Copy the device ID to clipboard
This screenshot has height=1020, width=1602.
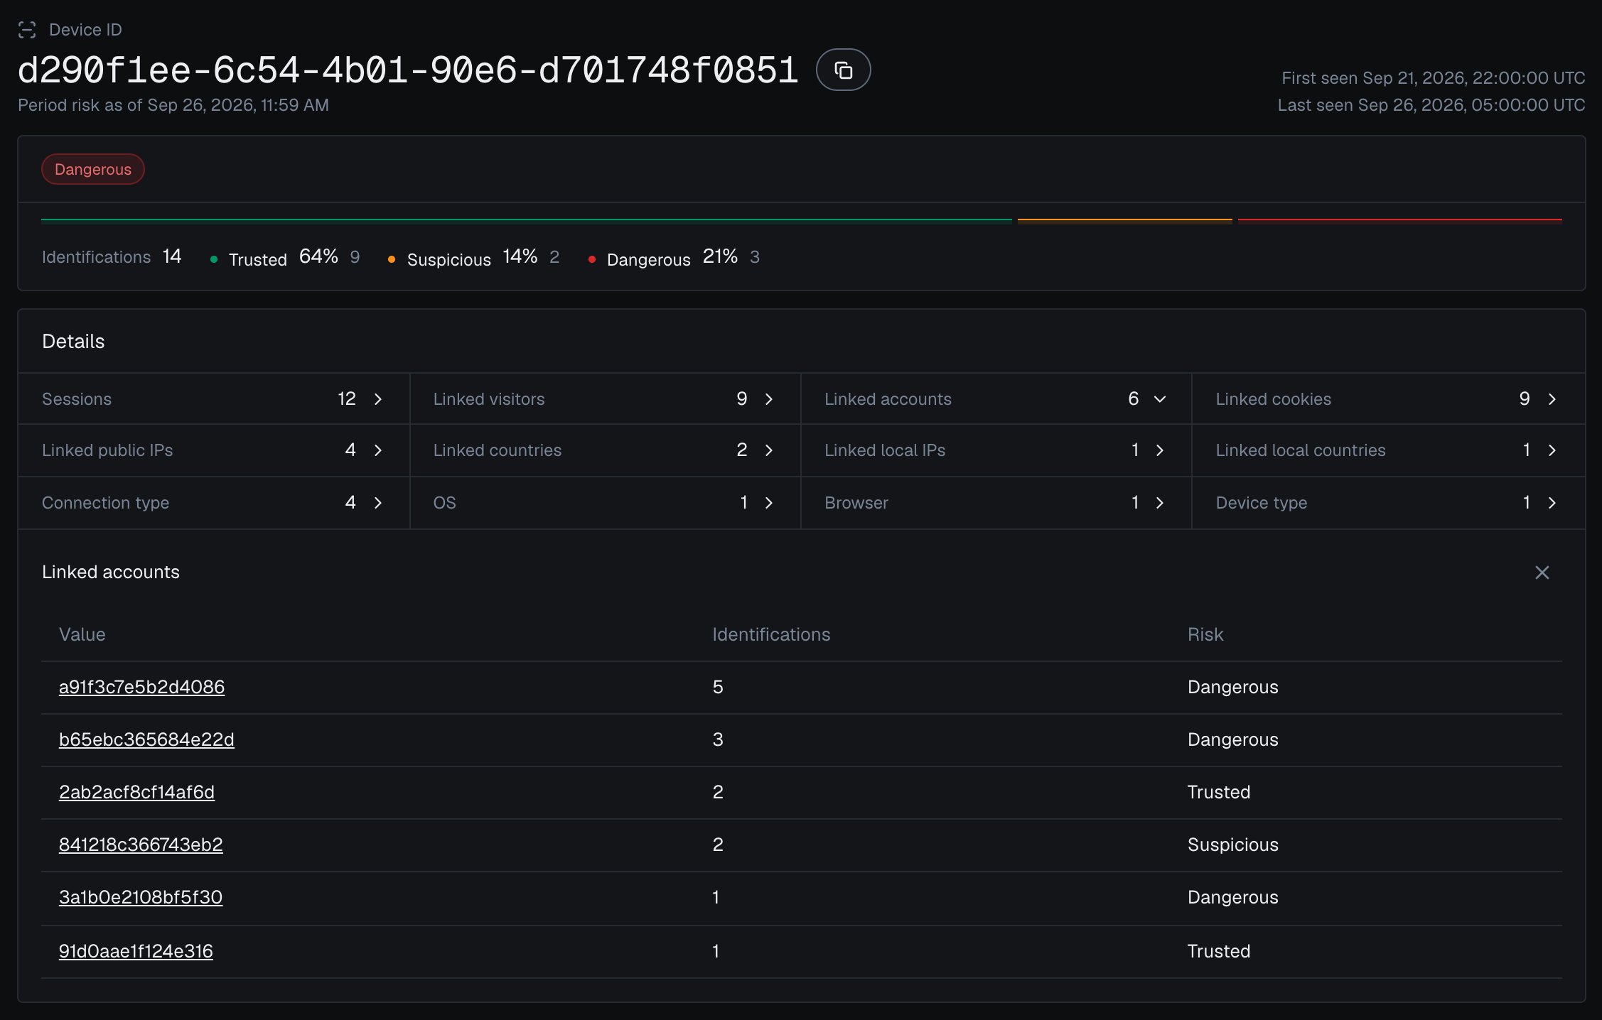coord(843,70)
